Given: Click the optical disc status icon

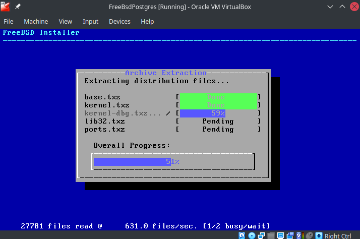Looking at the screenshot, I should 252,235.
